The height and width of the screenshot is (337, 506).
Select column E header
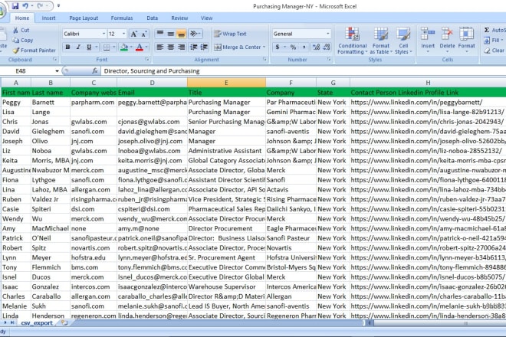(226, 83)
